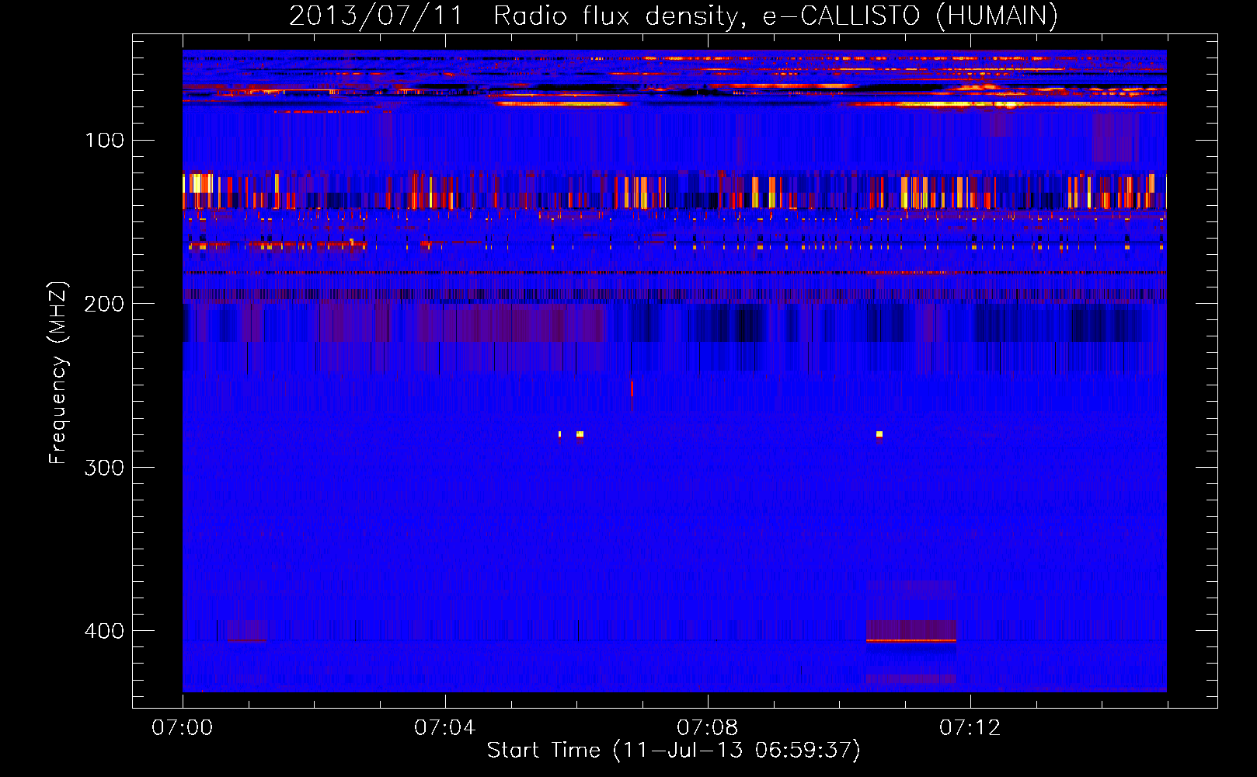
Task: Click the yellow burst spot near 07:10:40
Action: click(879, 434)
